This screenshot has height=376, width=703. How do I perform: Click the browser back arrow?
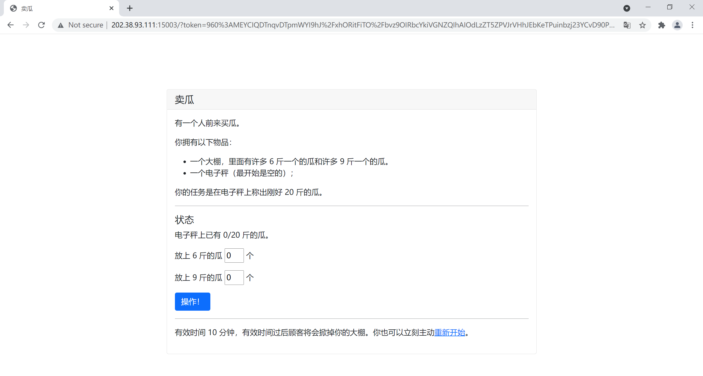[10, 25]
